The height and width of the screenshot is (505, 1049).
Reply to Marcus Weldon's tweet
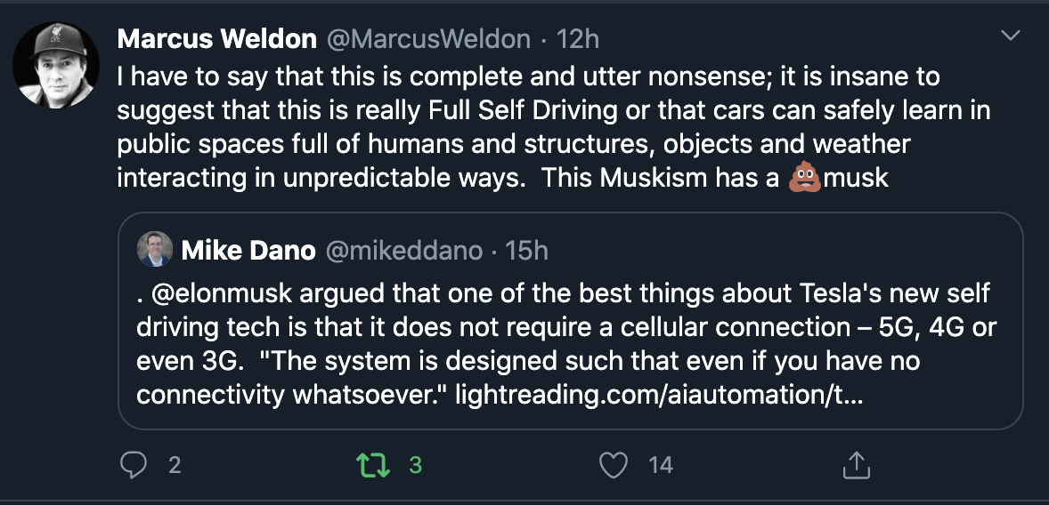tap(133, 464)
